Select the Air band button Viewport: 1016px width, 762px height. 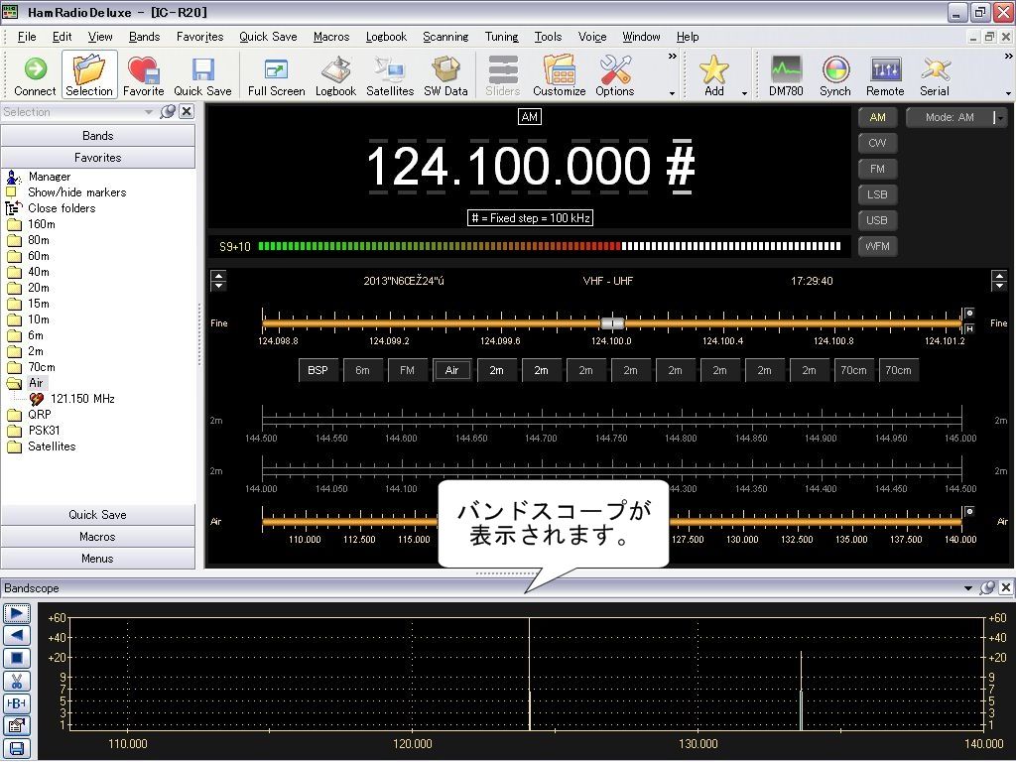tap(451, 370)
